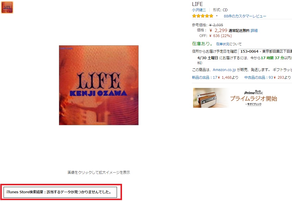Image resolution: width=292 pixels, height=201 pixels.
Task: Click the iTunes Store検索結果 message box
Action: pos(60,192)
